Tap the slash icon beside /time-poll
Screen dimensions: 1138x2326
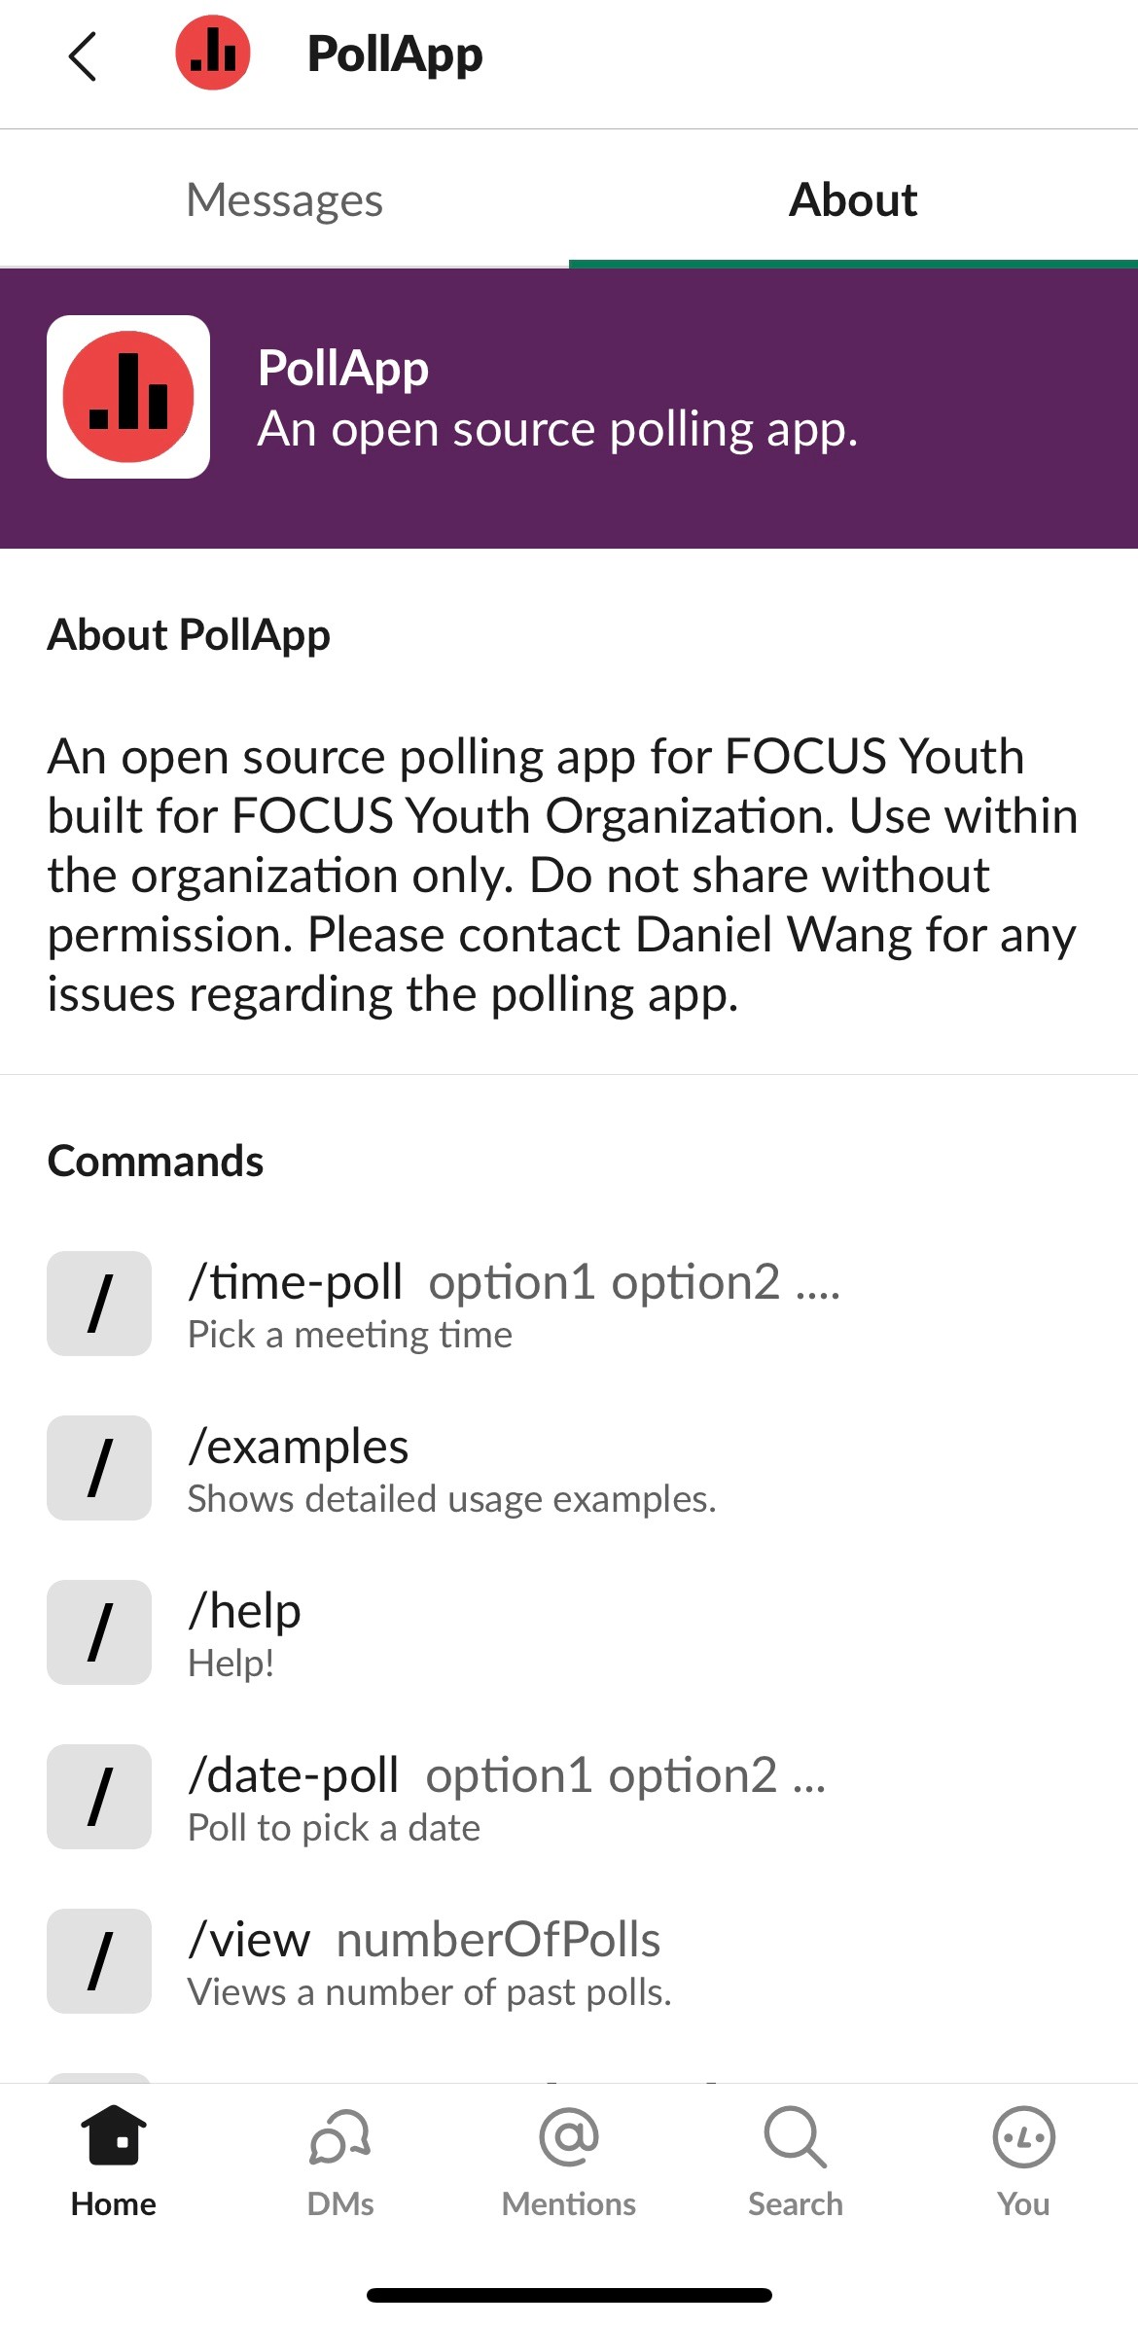click(x=99, y=1304)
